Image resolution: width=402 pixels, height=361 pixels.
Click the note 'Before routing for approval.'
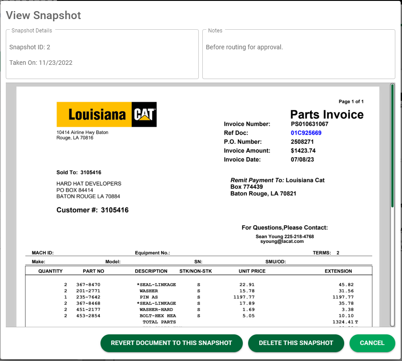(244, 47)
